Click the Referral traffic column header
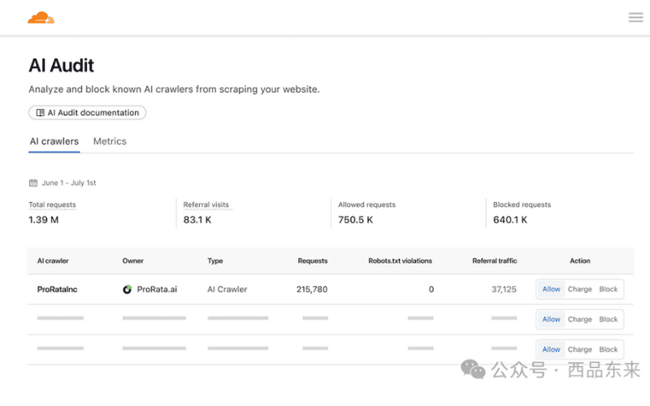Screen dimensions: 650x406 [495, 261]
